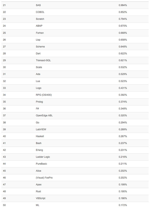This screenshot has height=208, width=152.
Task: Select the 0.294% rating for Go
Action: (x=123, y=122)
